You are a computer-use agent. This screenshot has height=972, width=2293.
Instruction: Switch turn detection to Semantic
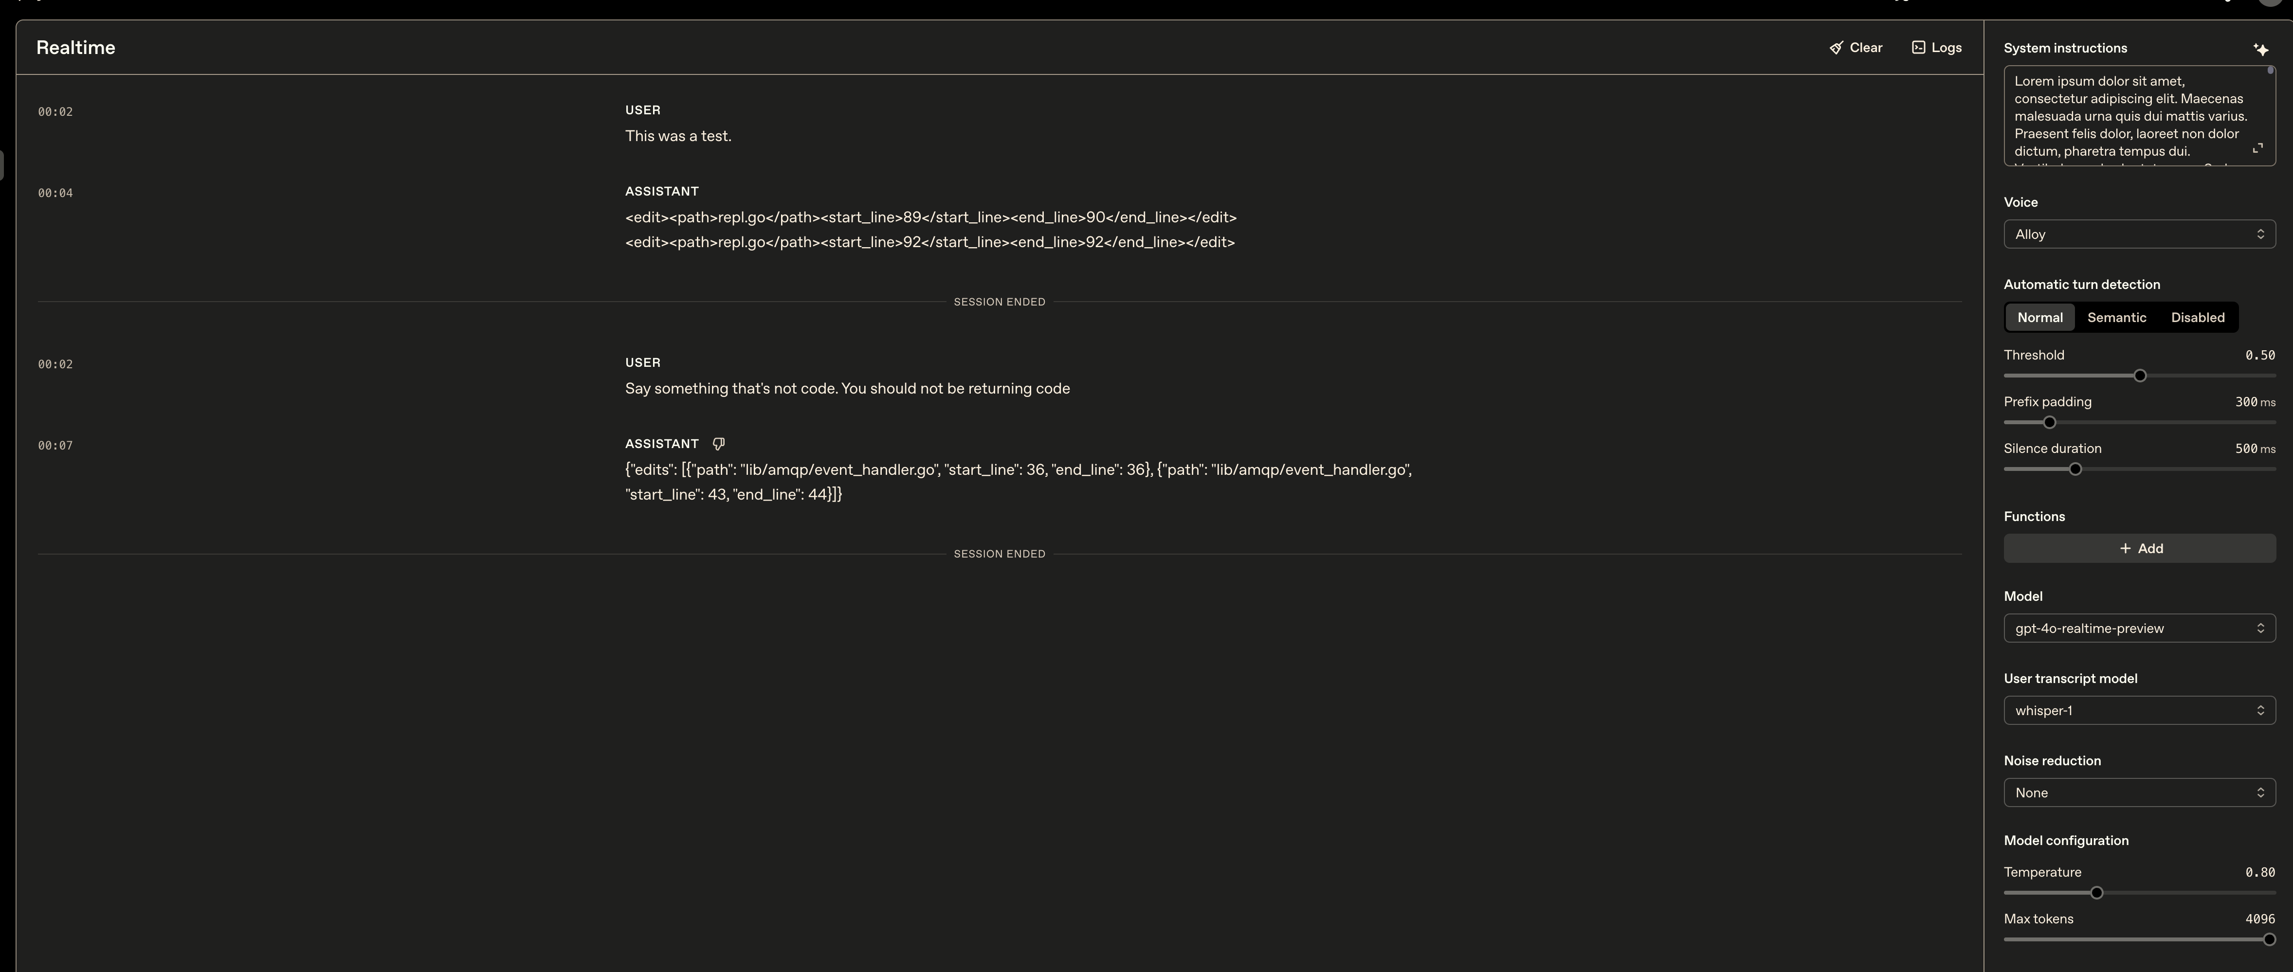pyautogui.click(x=2116, y=318)
